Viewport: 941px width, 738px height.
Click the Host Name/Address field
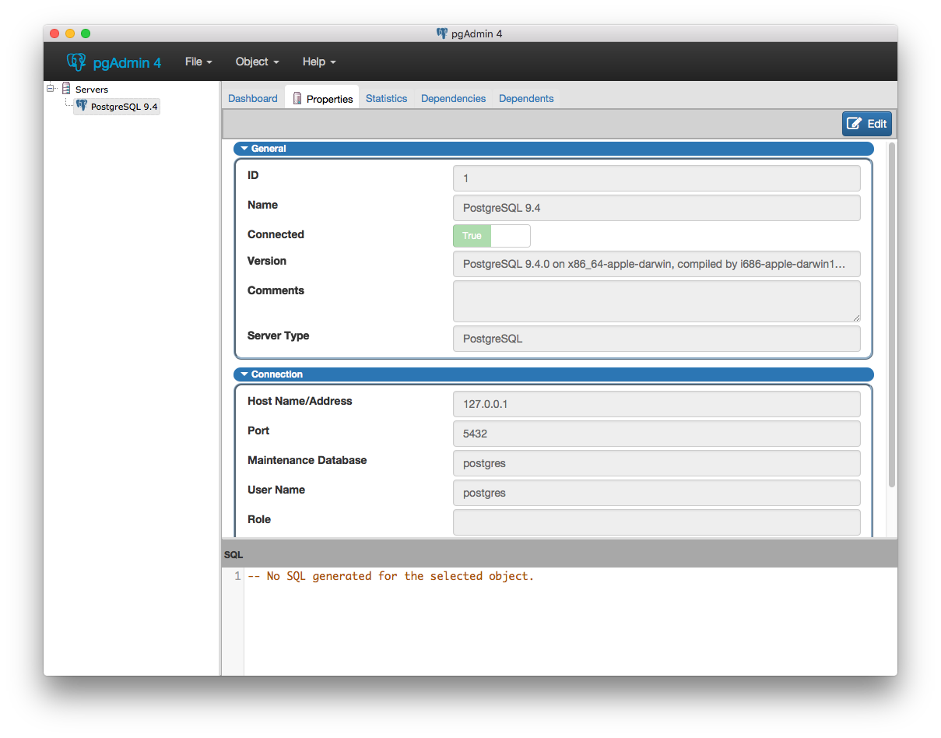pos(656,404)
